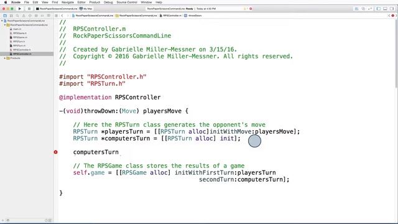Image resolution: width=398 pixels, height=224 pixels.
Task: Toggle source-control status filter in navigator
Action: point(50,220)
